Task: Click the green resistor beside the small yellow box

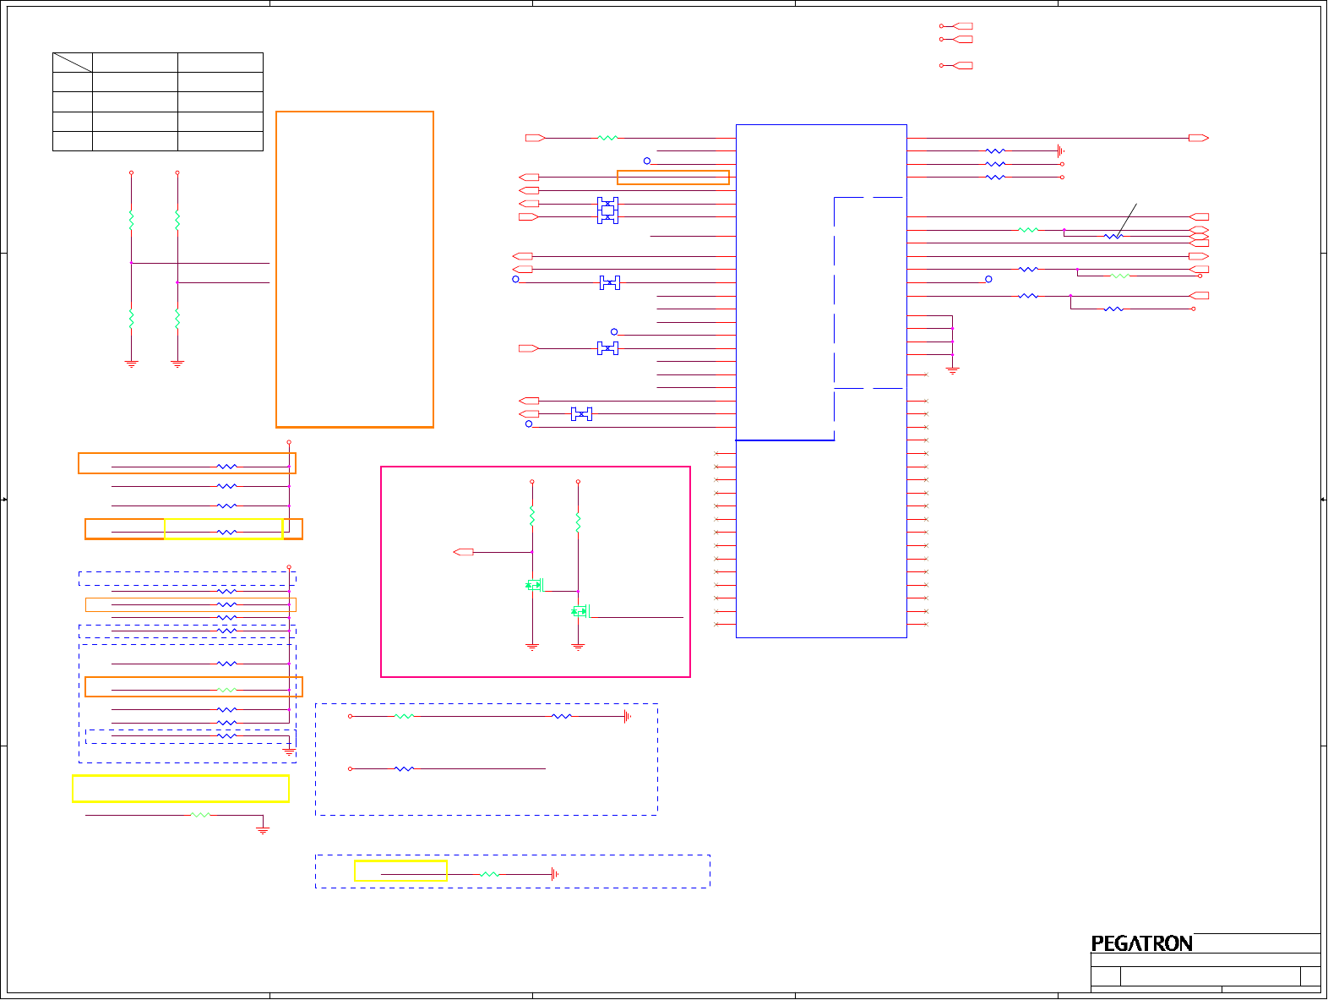Action: [489, 874]
